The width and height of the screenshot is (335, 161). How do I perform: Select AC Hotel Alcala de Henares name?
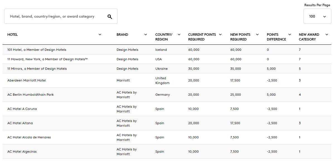pos(29,137)
